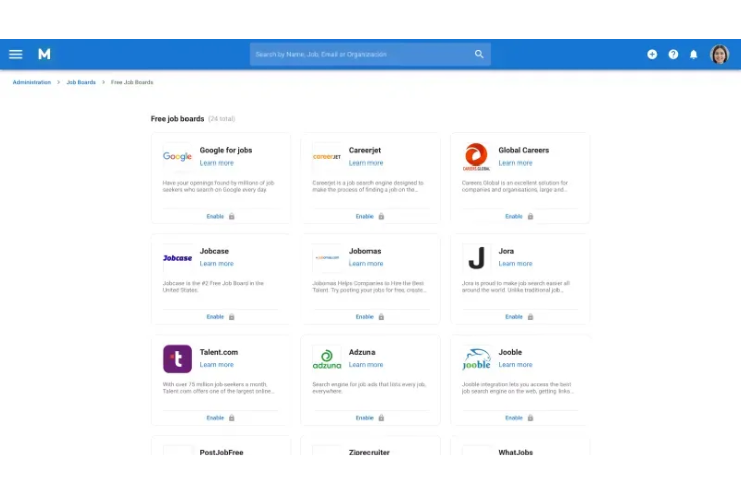Click the Talent.com purple logo
Image resolution: width=742 pixels, height=495 pixels.
(177, 359)
